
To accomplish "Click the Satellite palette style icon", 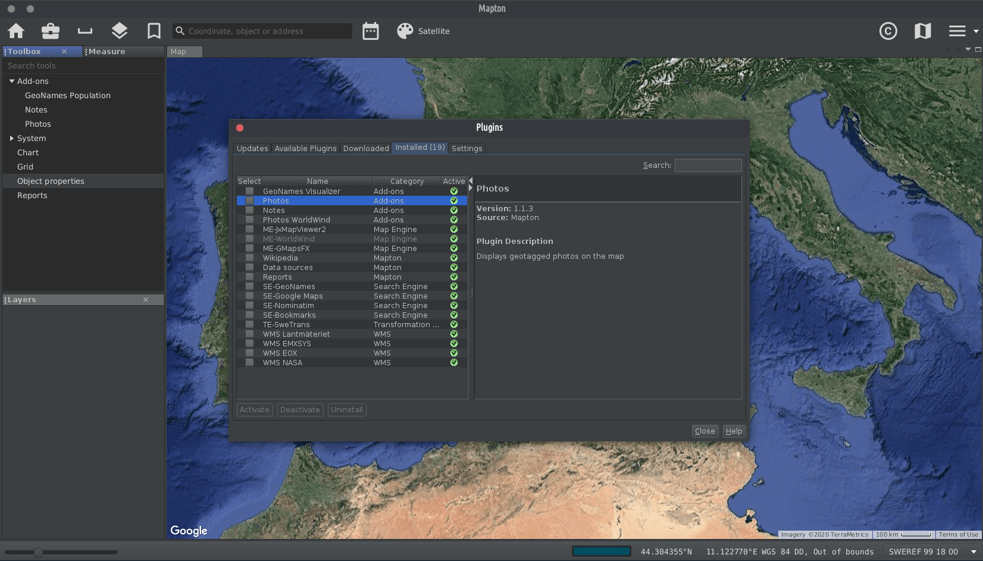I will tap(405, 31).
